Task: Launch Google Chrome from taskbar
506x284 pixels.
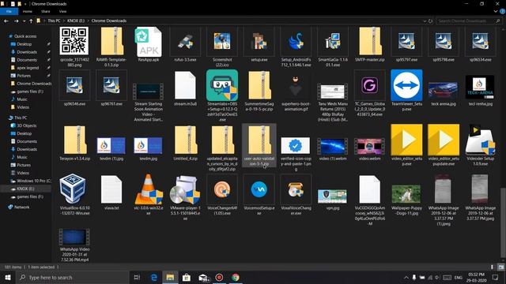Action: pos(236,277)
